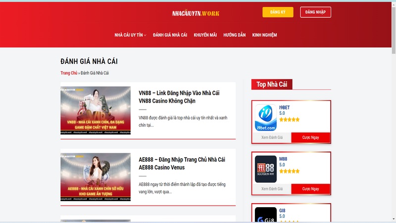Image resolution: width=396 pixels, height=223 pixels.
Task: Click the M88 name link
Action: (283, 159)
